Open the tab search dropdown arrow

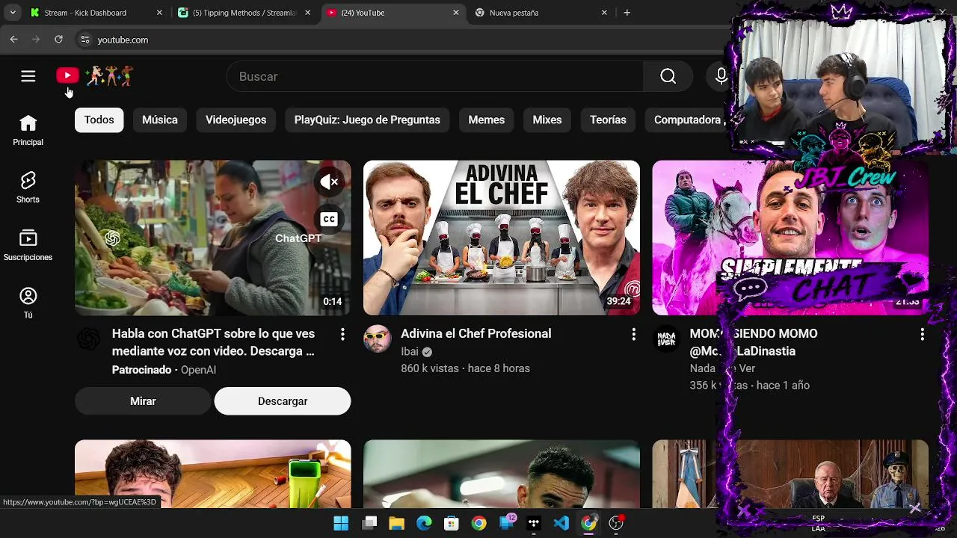pyautogui.click(x=12, y=13)
